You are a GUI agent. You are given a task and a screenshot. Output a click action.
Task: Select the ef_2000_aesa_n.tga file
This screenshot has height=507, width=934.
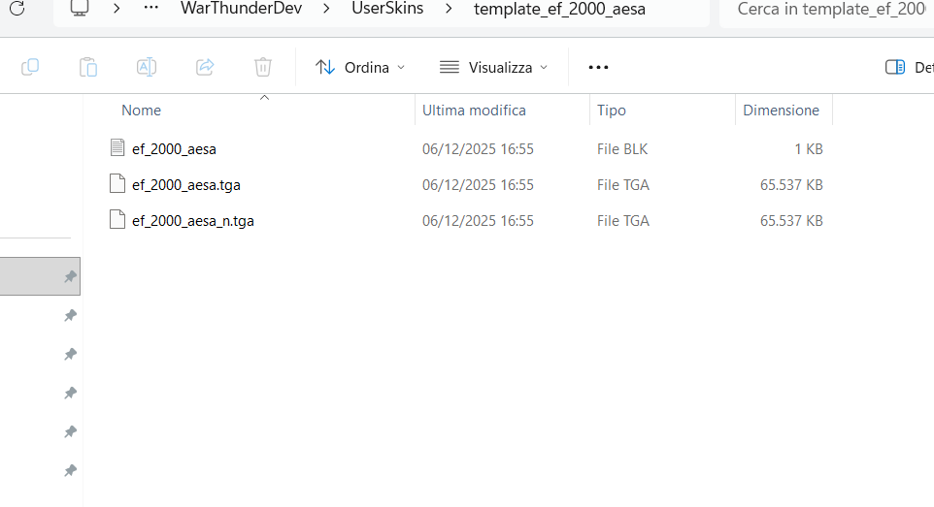click(193, 221)
